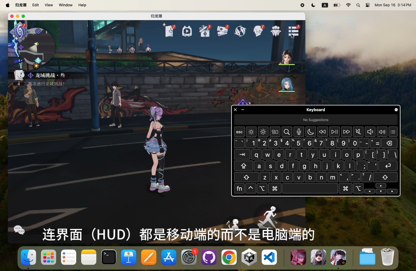Open System Settings from the Dock
Image resolution: width=416 pixels, height=271 pixels.
pos(189,257)
